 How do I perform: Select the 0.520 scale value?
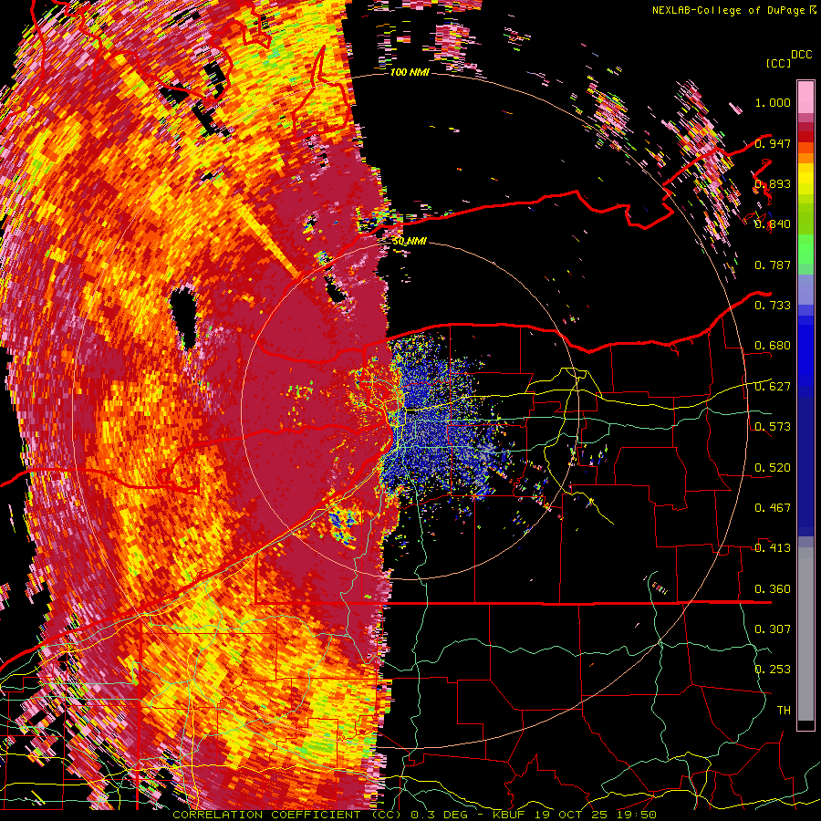click(773, 468)
